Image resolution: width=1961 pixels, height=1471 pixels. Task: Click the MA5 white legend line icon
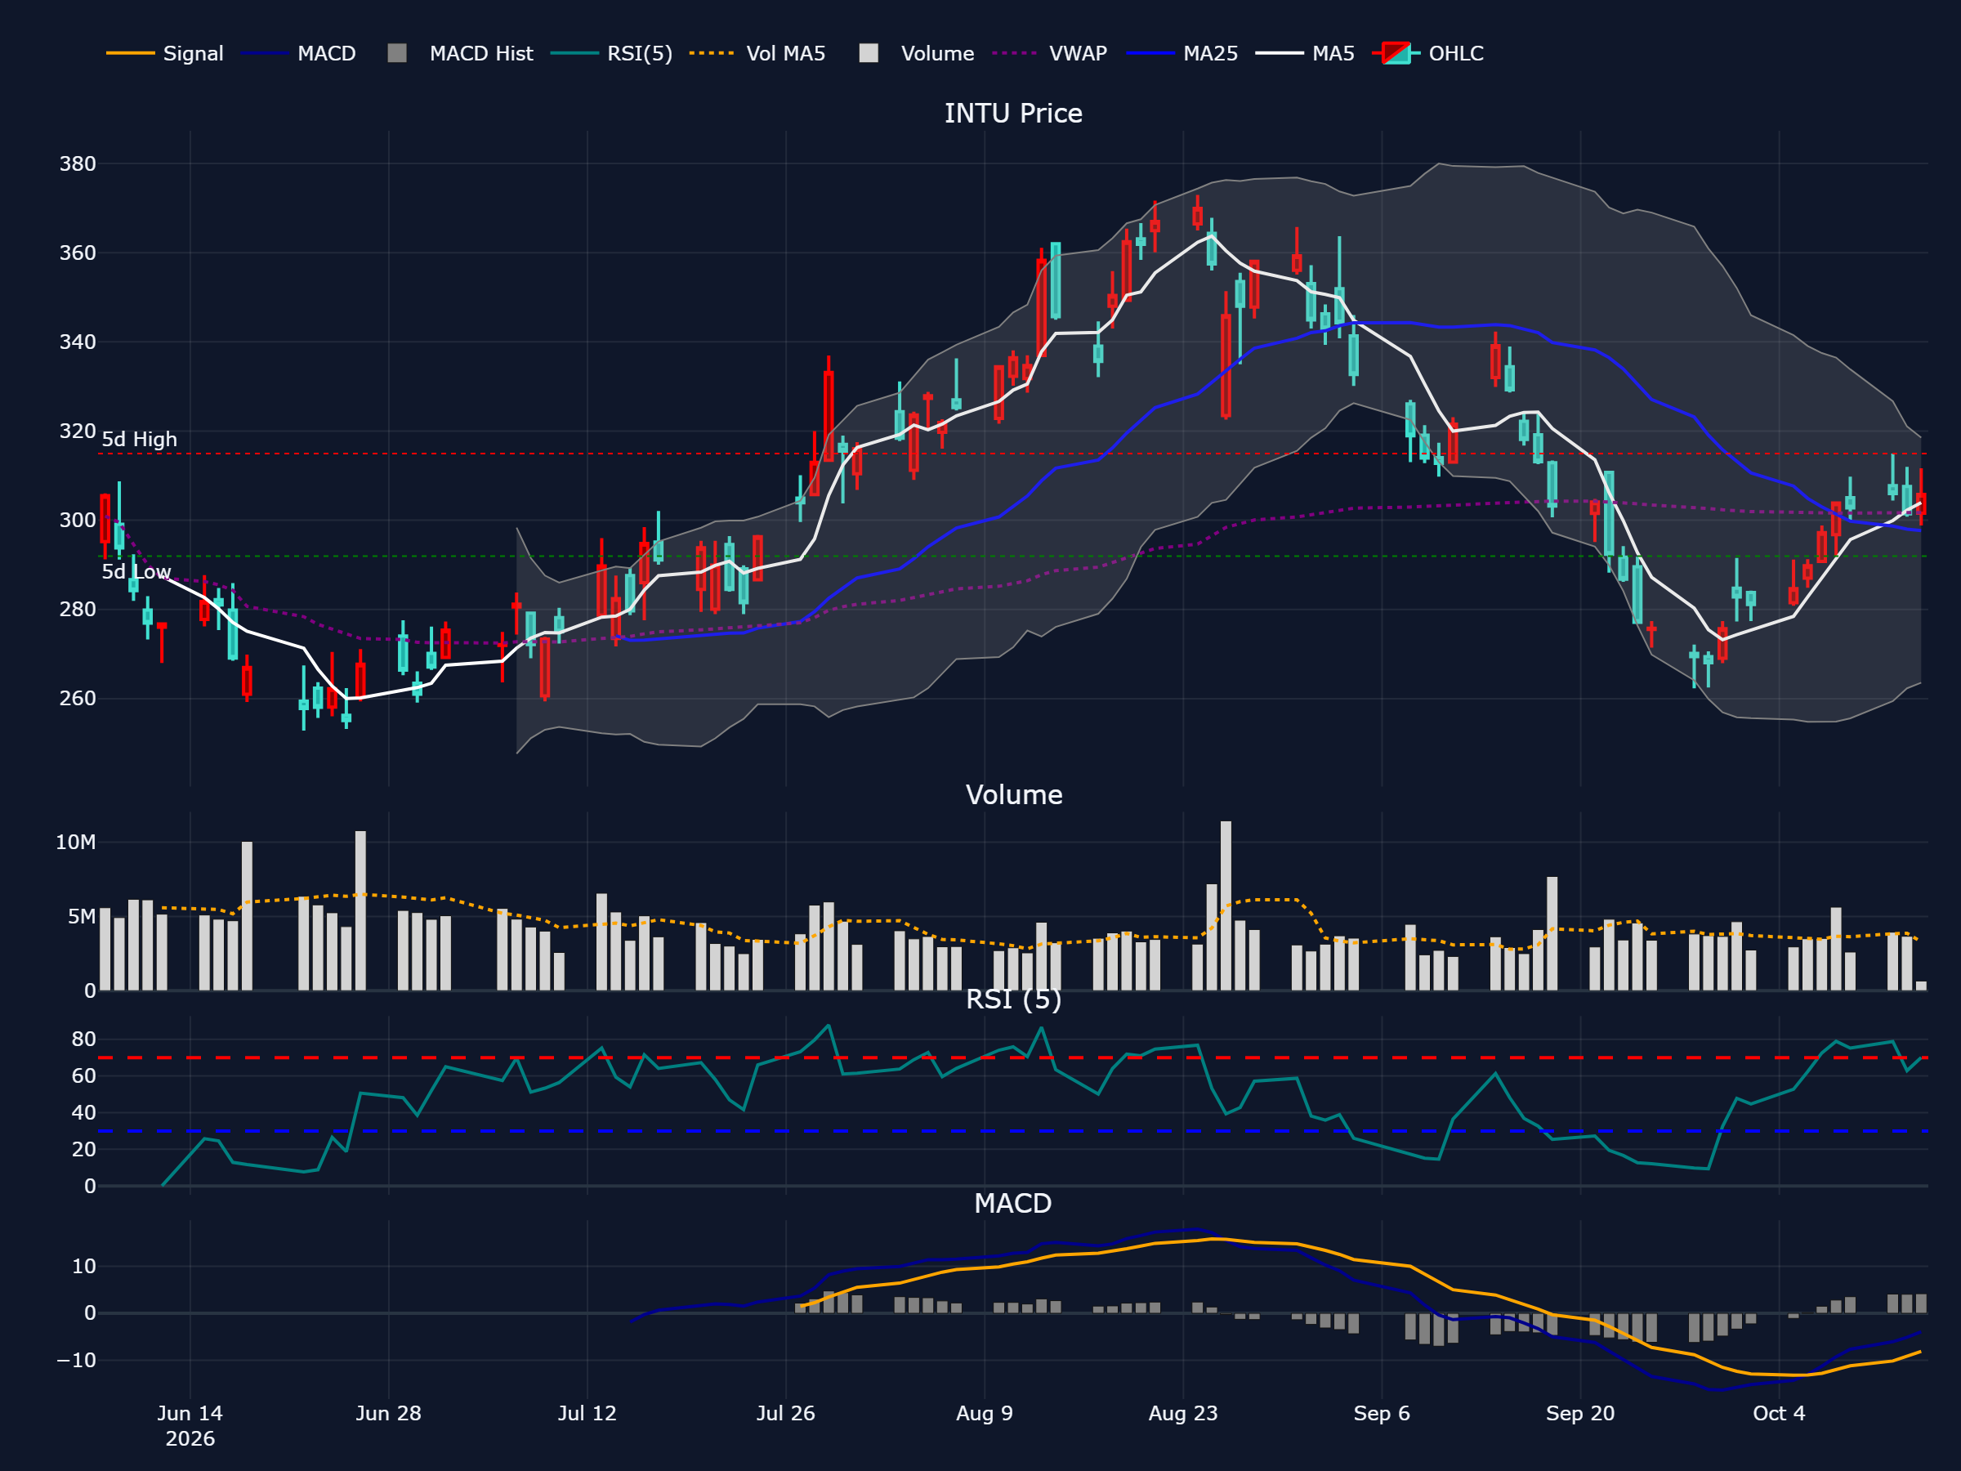pos(1280,53)
